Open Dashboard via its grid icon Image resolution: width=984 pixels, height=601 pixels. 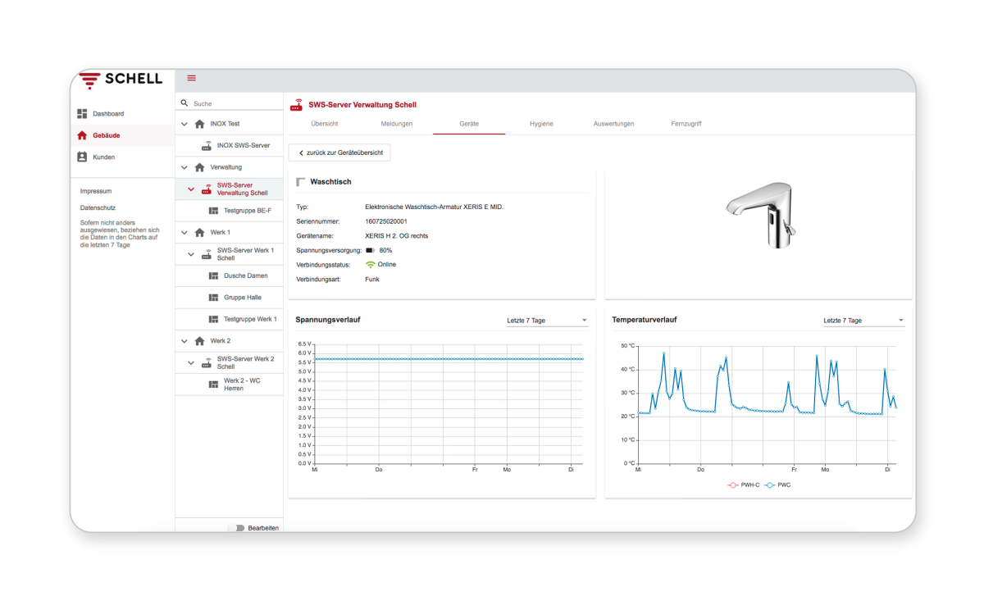82,114
